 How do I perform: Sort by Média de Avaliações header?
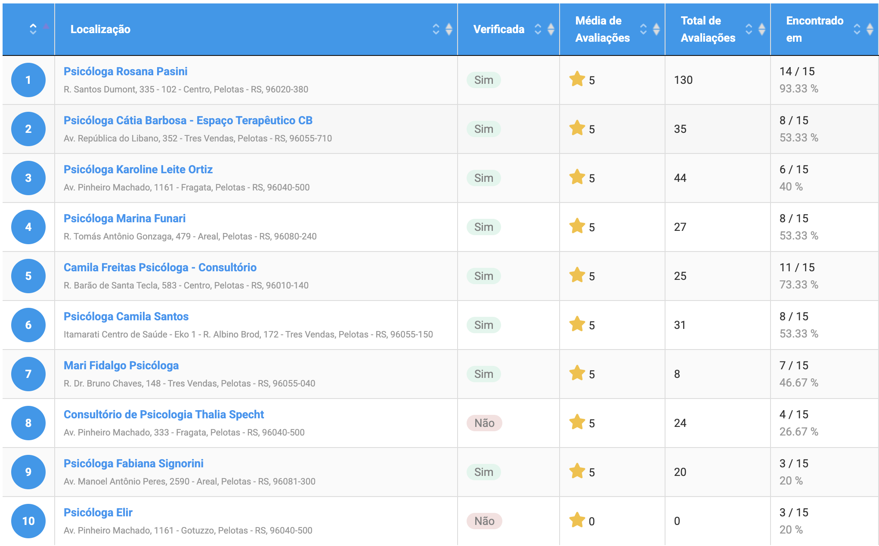point(612,29)
